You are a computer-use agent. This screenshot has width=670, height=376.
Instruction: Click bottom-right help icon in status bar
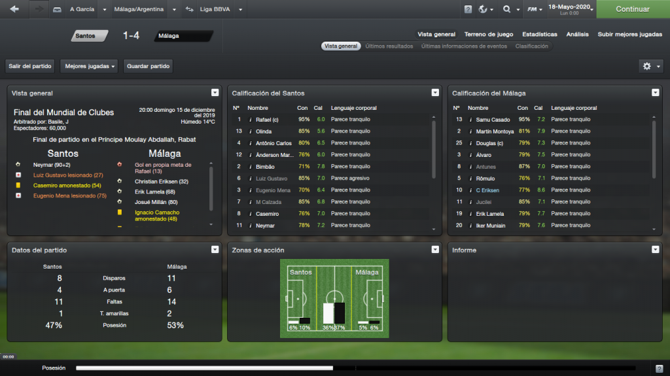pos(660,368)
